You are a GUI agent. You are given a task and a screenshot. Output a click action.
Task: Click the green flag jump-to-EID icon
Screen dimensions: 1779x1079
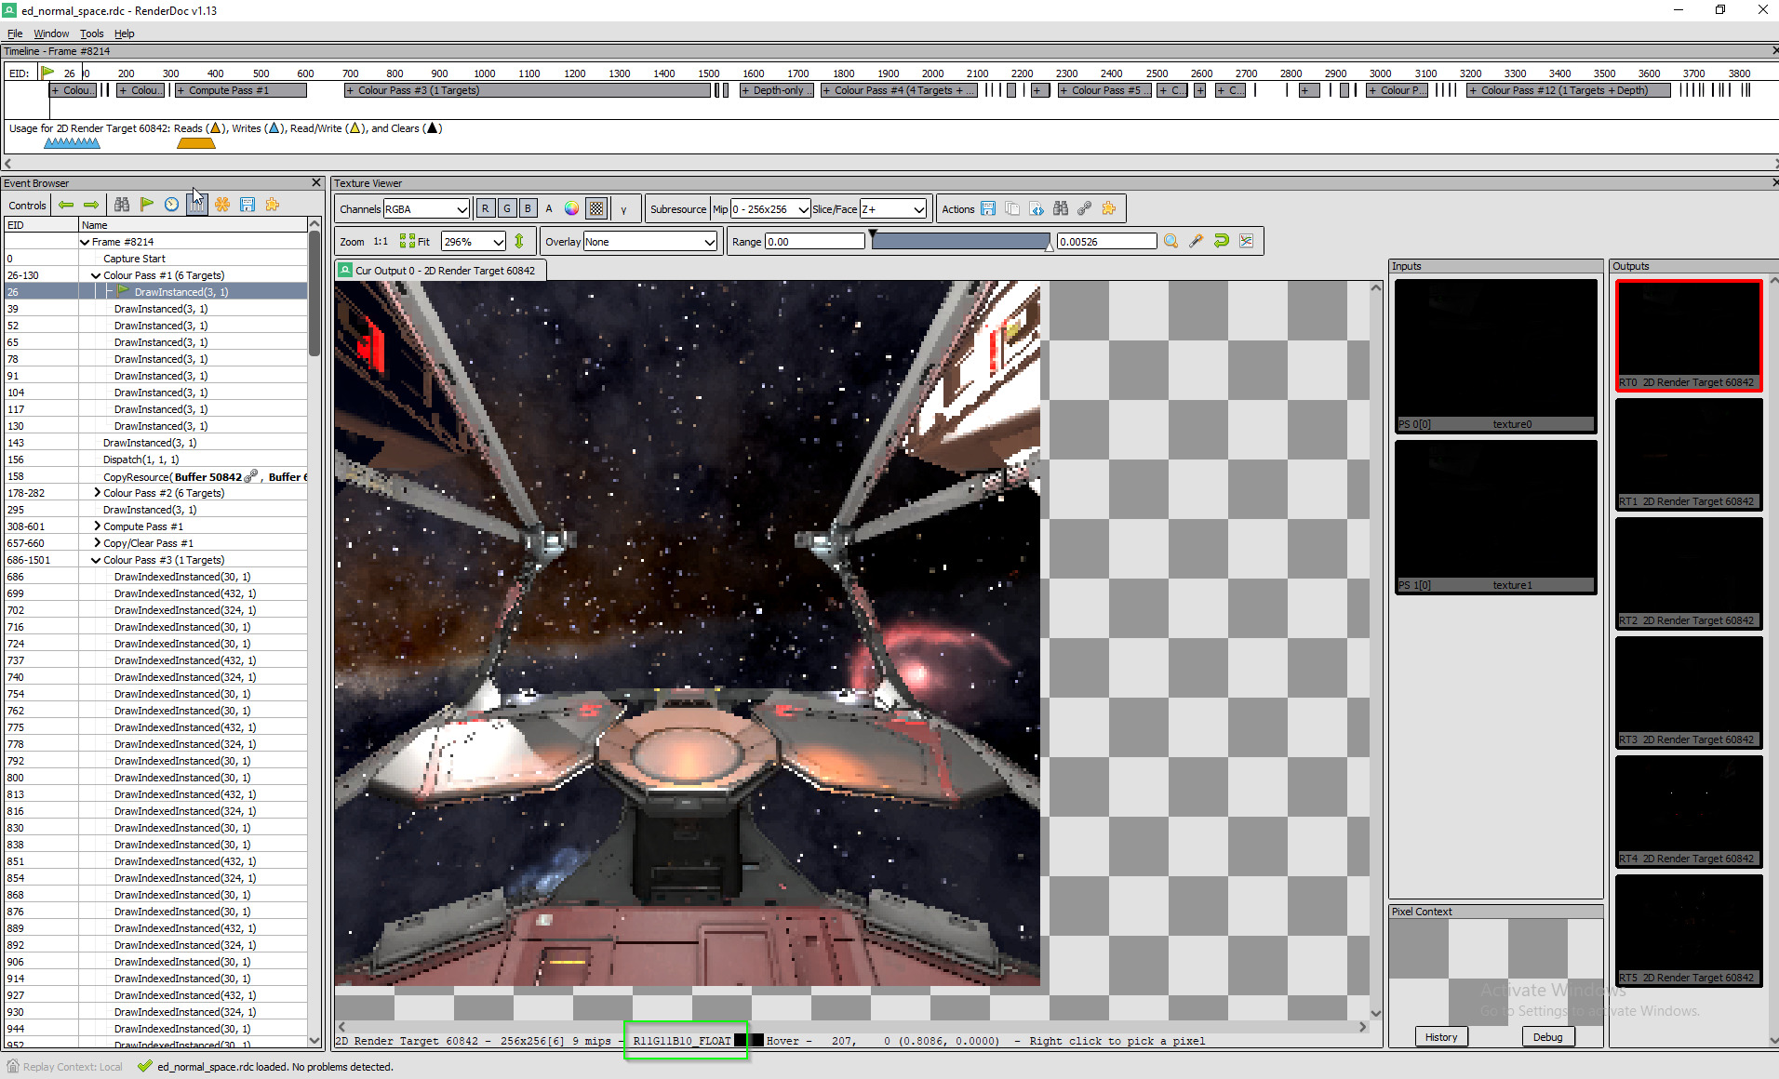click(x=147, y=205)
